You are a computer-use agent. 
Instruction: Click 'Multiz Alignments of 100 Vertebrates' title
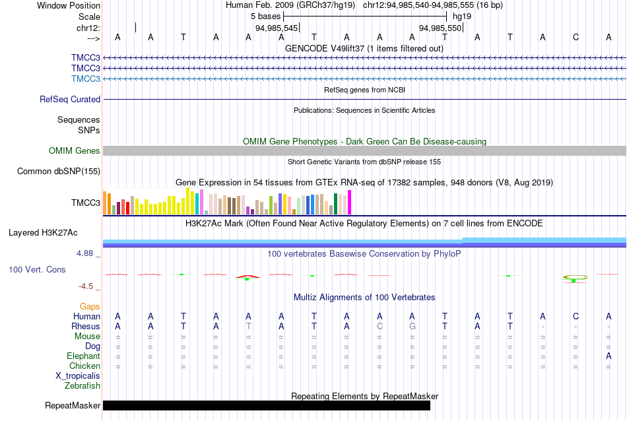tap(364, 298)
